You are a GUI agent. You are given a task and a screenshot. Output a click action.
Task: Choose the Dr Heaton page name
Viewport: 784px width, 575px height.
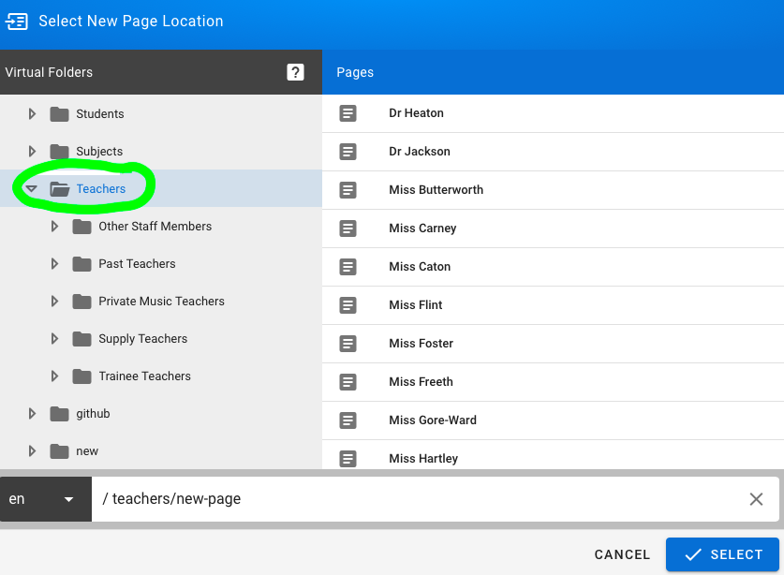417,113
